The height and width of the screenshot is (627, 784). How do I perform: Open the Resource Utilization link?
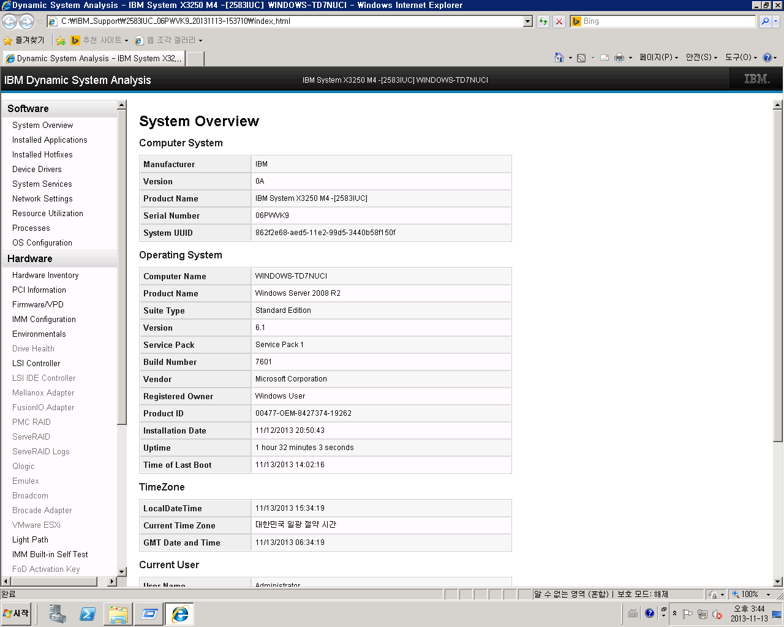pyautogui.click(x=48, y=214)
